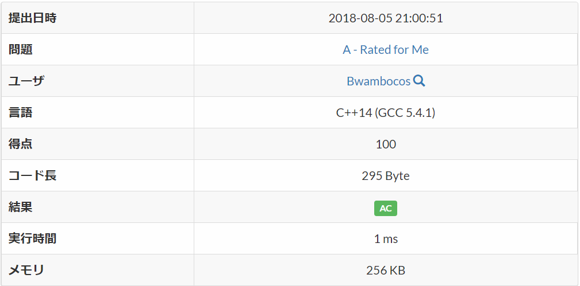Click the green AC result badge
580x286 pixels.
click(x=386, y=208)
